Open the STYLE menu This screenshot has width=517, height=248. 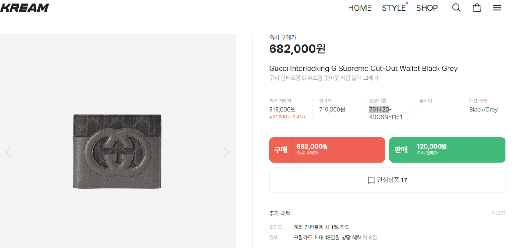(394, 8)
